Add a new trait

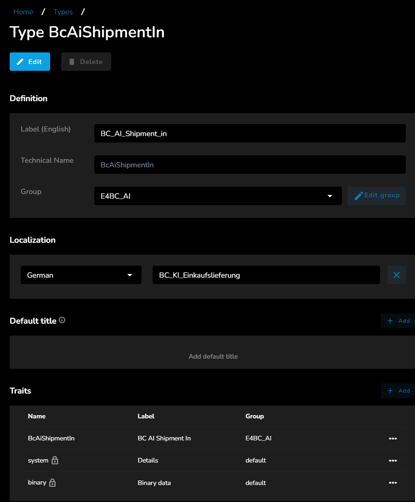pyautogui.click(x=398, y=391)
